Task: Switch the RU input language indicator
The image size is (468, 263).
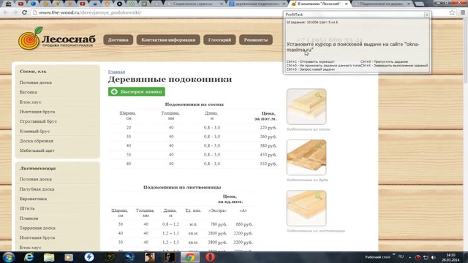Action: [x=401, y=256]
